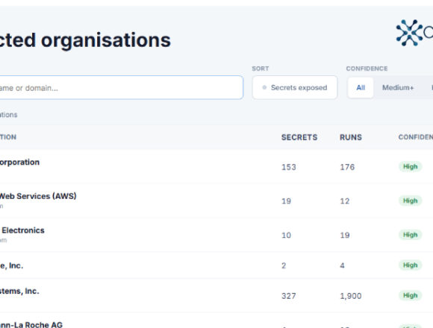Click the molecule logo icon at top right
Image resolution: width=433 pixels, height=328 pixels.
point(409,33)
